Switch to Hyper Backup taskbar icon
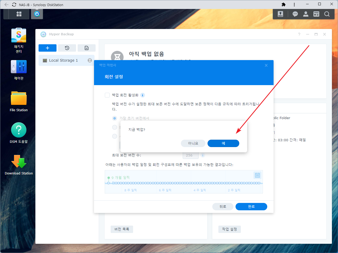338x253 pixels. click(37, 14)
